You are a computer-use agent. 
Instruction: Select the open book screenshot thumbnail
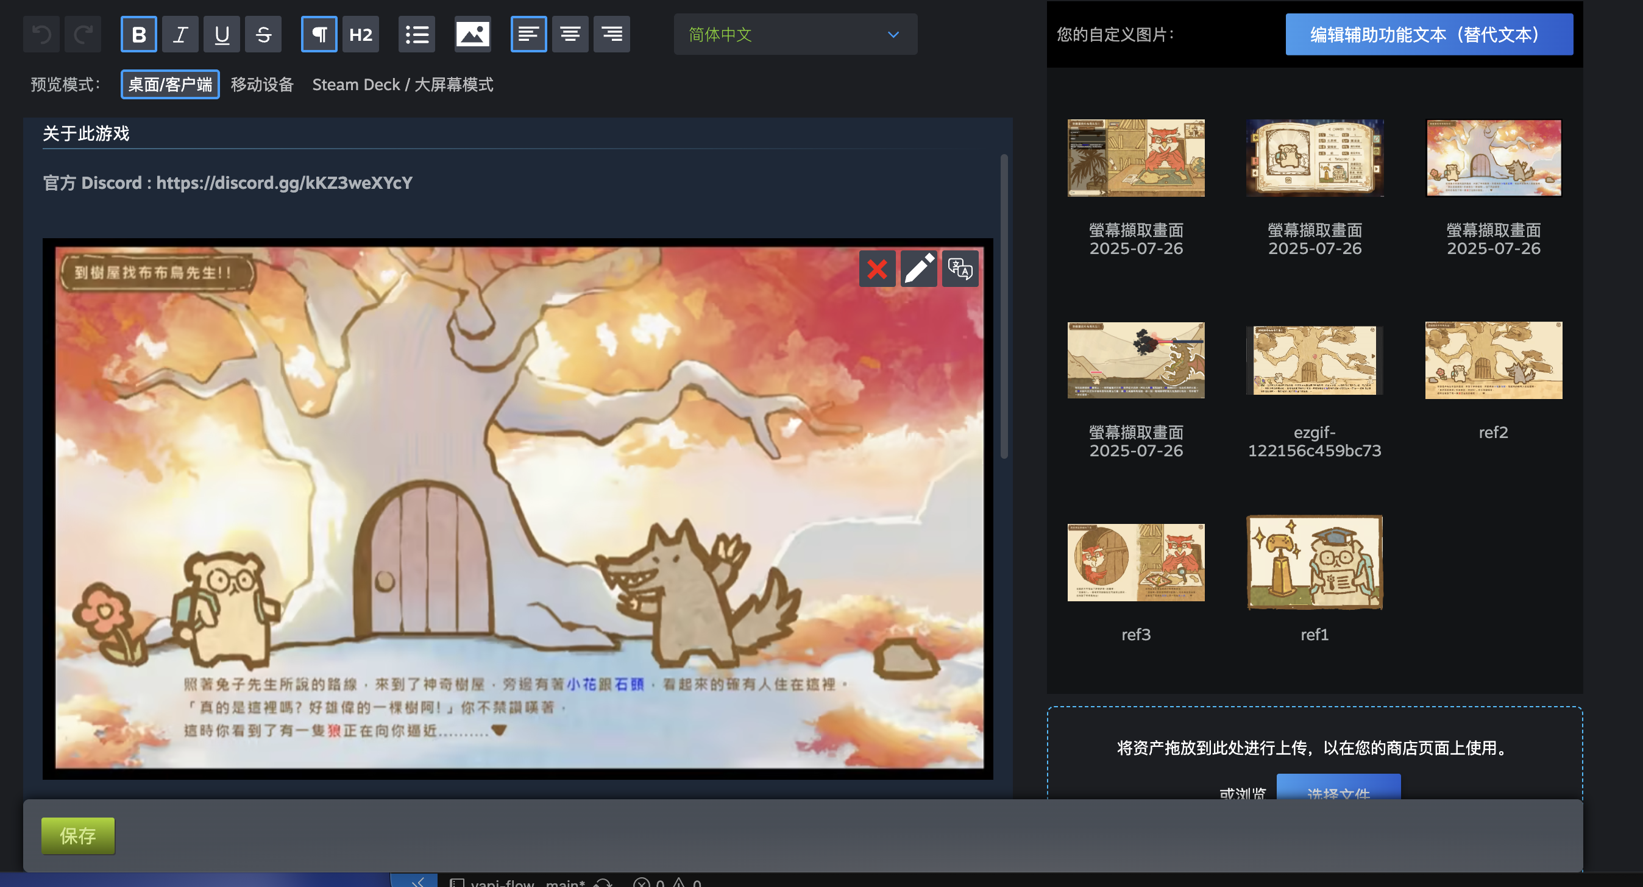pyautogui.click(x=1315, y=158)
